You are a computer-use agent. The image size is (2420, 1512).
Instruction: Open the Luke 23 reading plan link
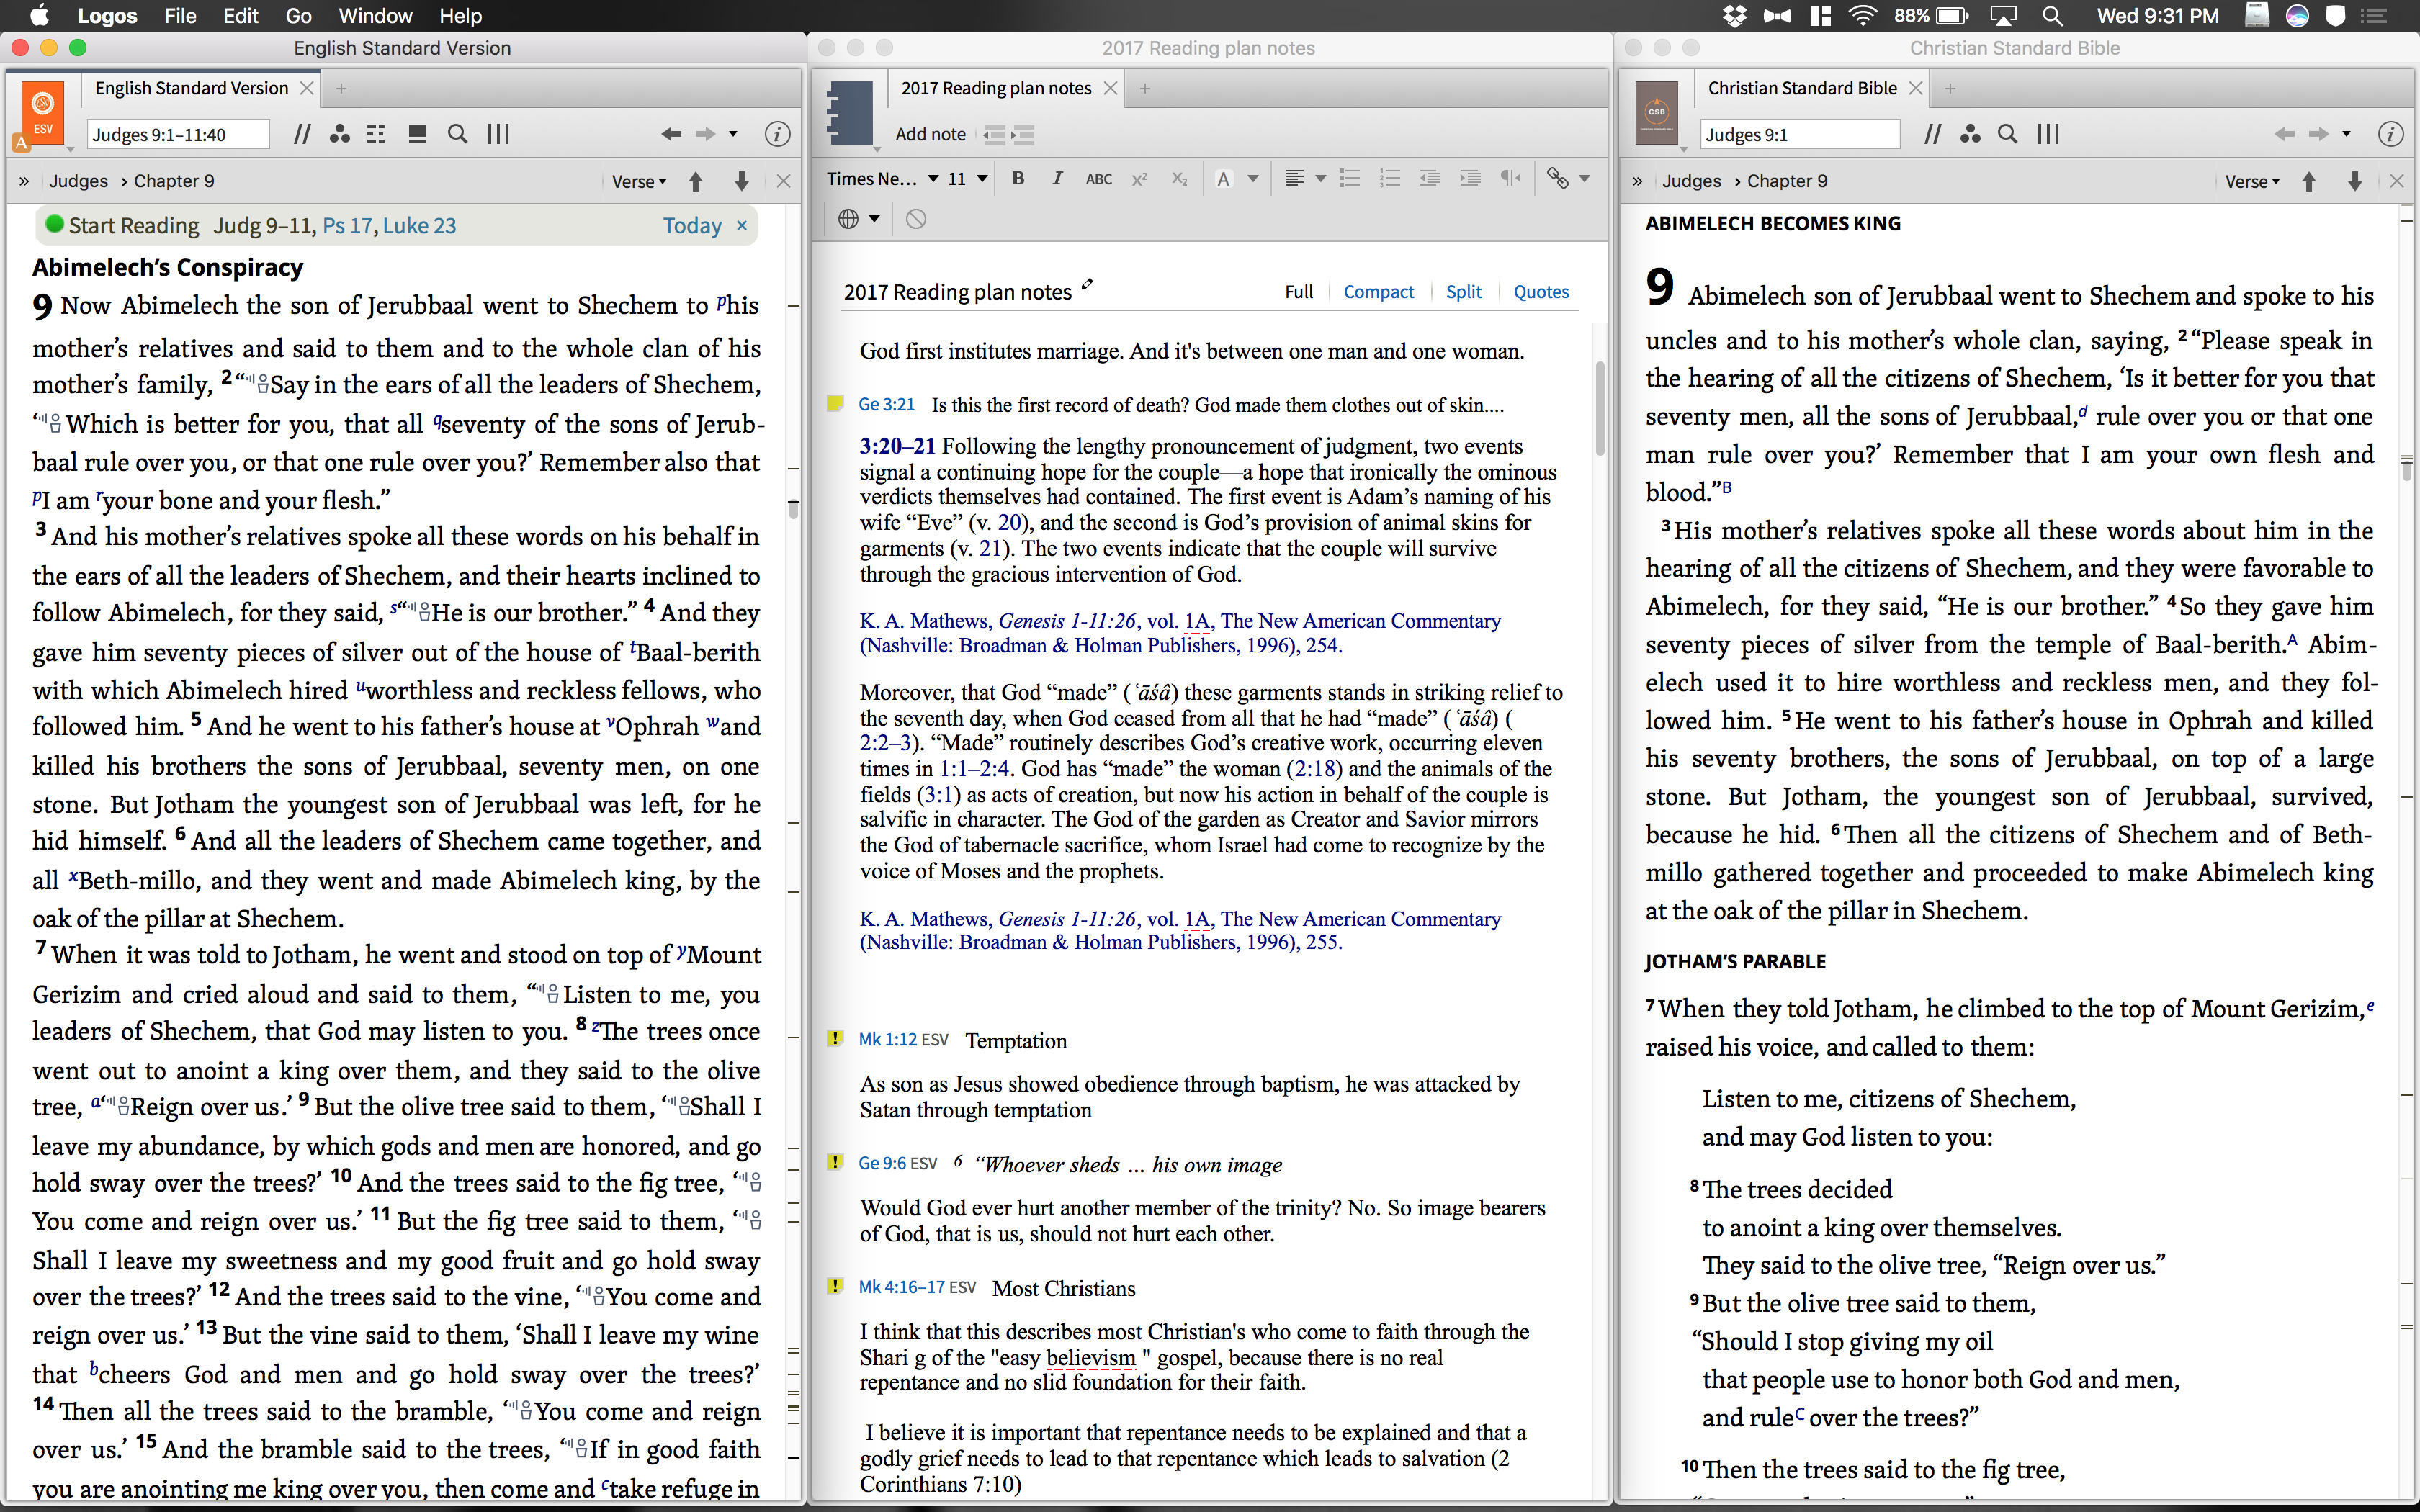point(419,226)
